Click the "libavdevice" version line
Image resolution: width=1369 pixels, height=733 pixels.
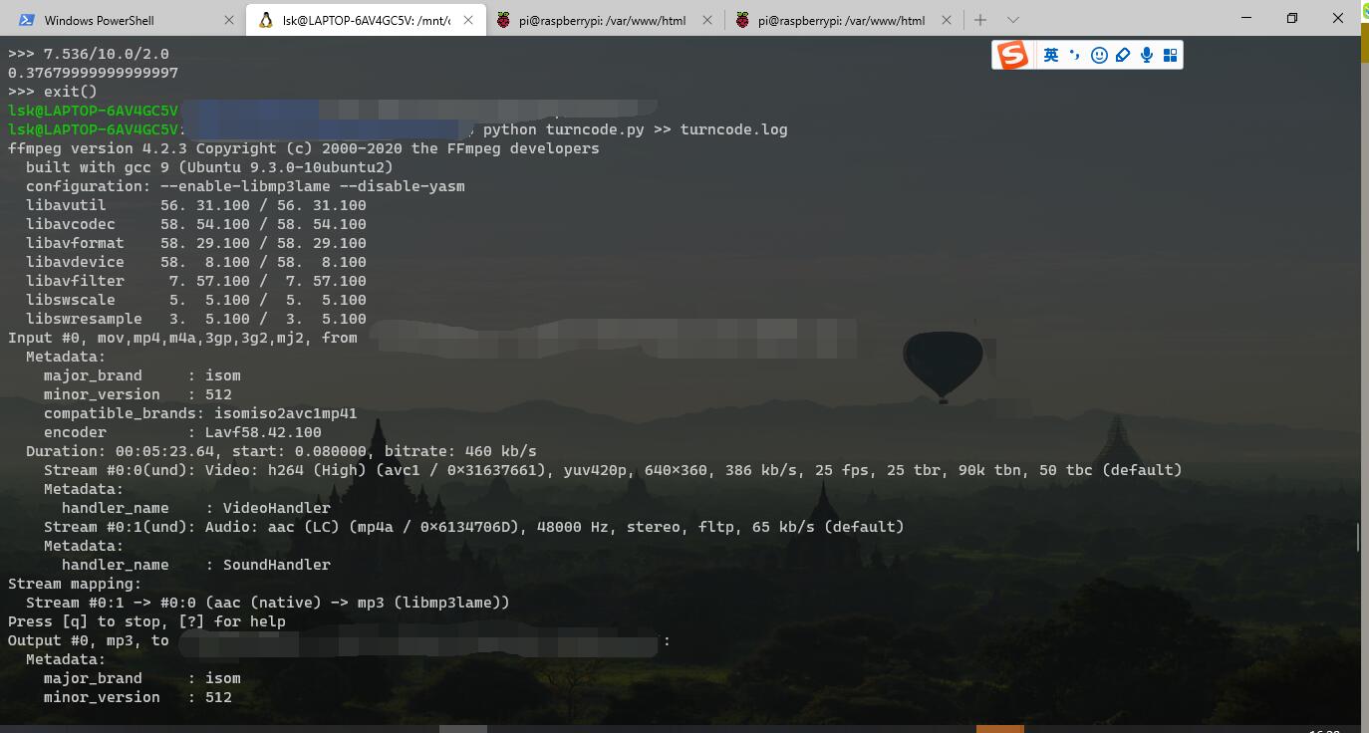(x=196, y=262)
